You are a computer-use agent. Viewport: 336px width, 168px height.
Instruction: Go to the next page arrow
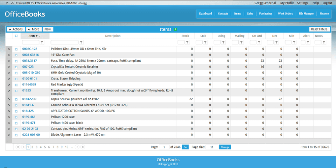(78, 147)
